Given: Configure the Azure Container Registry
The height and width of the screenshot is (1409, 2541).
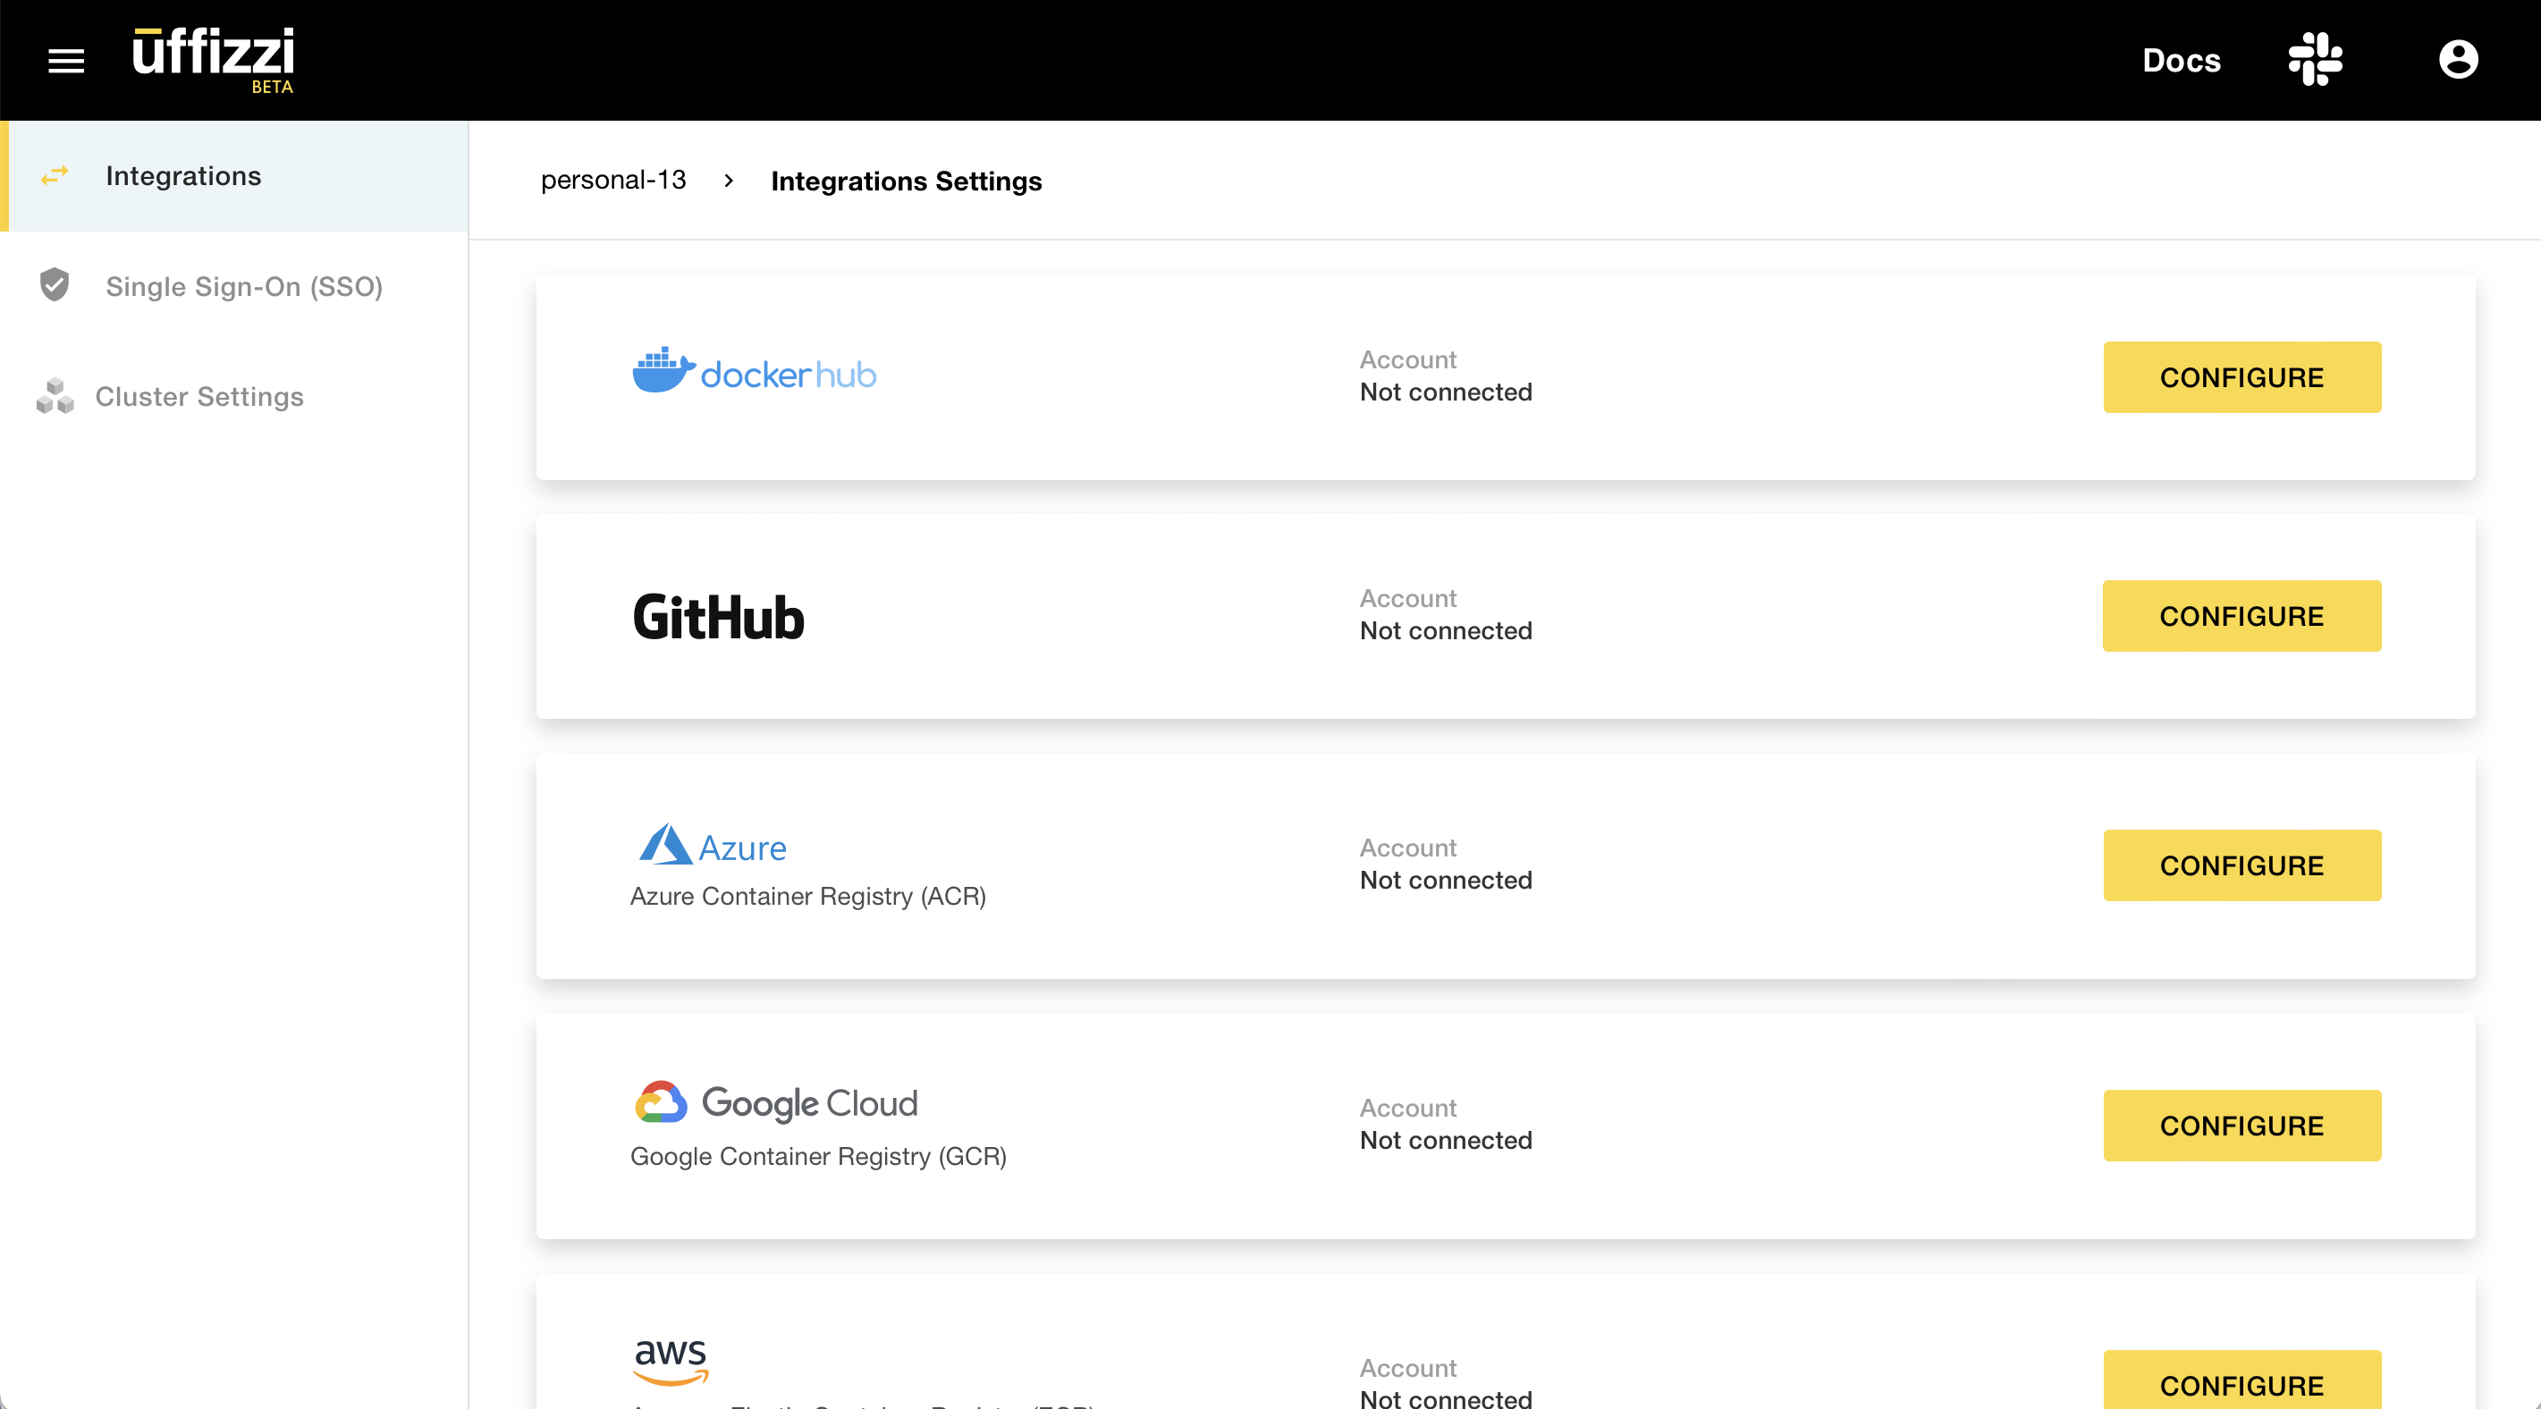Looking at the screenshot, I should (2241, 865).
